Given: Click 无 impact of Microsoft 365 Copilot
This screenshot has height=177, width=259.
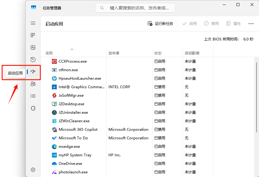Looking at the screenshot, I should tap(187, 130).
